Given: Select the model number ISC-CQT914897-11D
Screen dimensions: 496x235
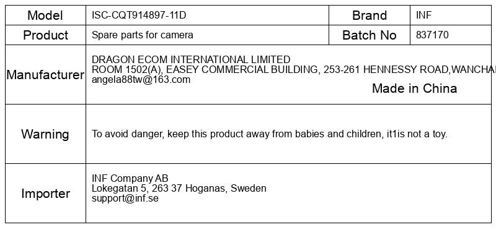Looking at the screenshot, I should pos(139,15).
